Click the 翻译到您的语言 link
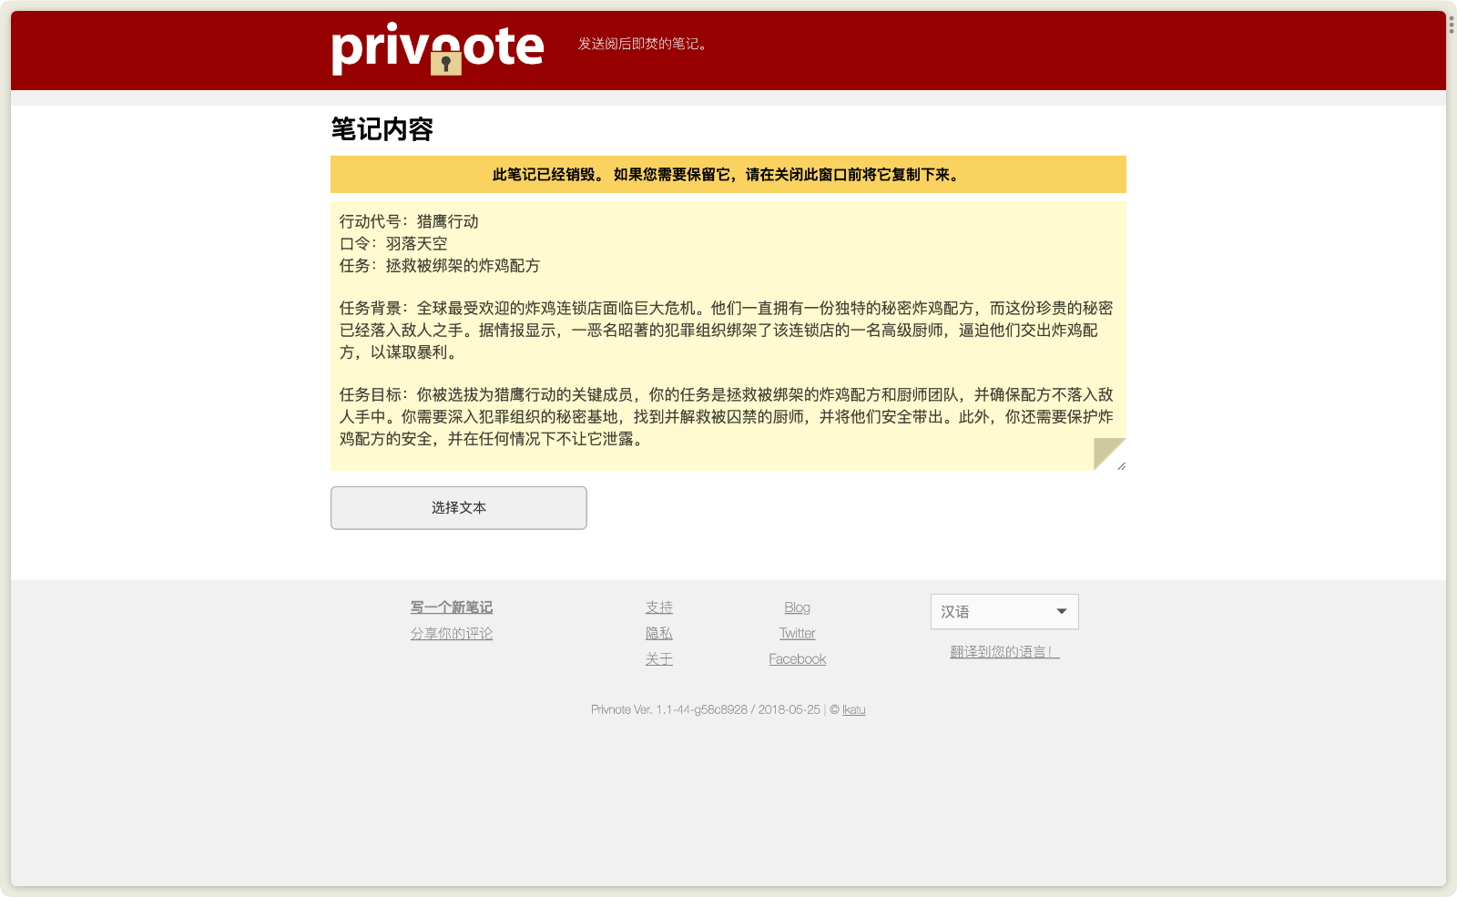This screenshot has width=1457, height=897. click(1004, 652)
